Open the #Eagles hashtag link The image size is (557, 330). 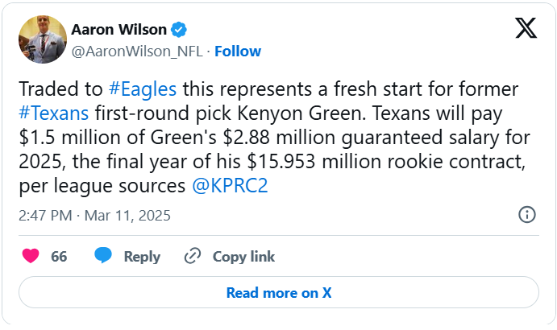[142, 87]
